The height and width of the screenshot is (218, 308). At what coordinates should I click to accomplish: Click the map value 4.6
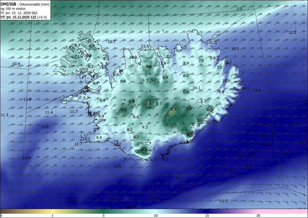pyautogui.click(x=144, y=149)
